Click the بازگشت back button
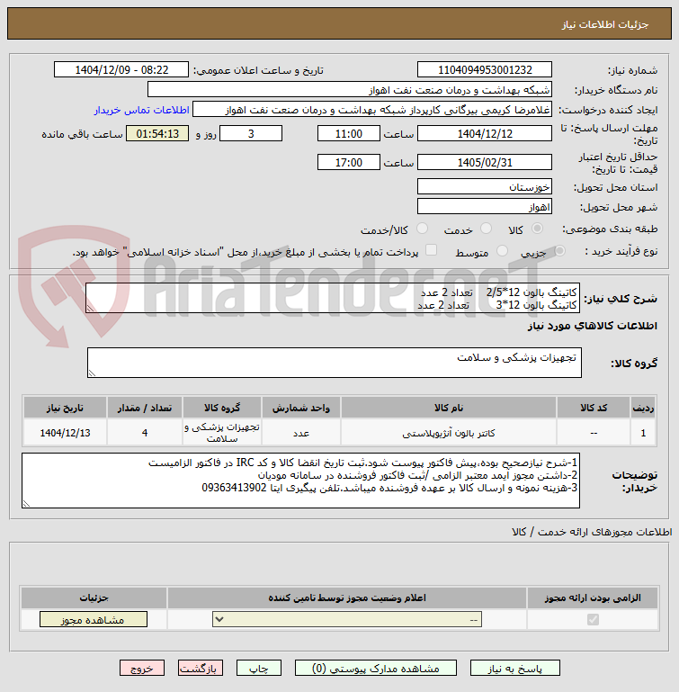The width and height of the screenshot is (679, 692). click(200, 669)
